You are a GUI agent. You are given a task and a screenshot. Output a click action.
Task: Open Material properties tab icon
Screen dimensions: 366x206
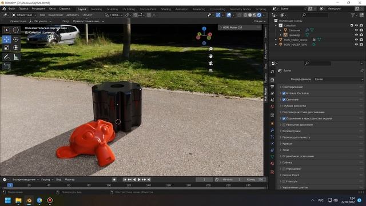pos(272,164)
